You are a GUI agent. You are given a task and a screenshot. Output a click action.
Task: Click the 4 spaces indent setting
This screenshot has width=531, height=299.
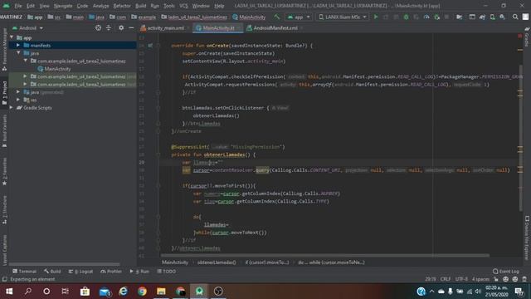tap(480, 279)
